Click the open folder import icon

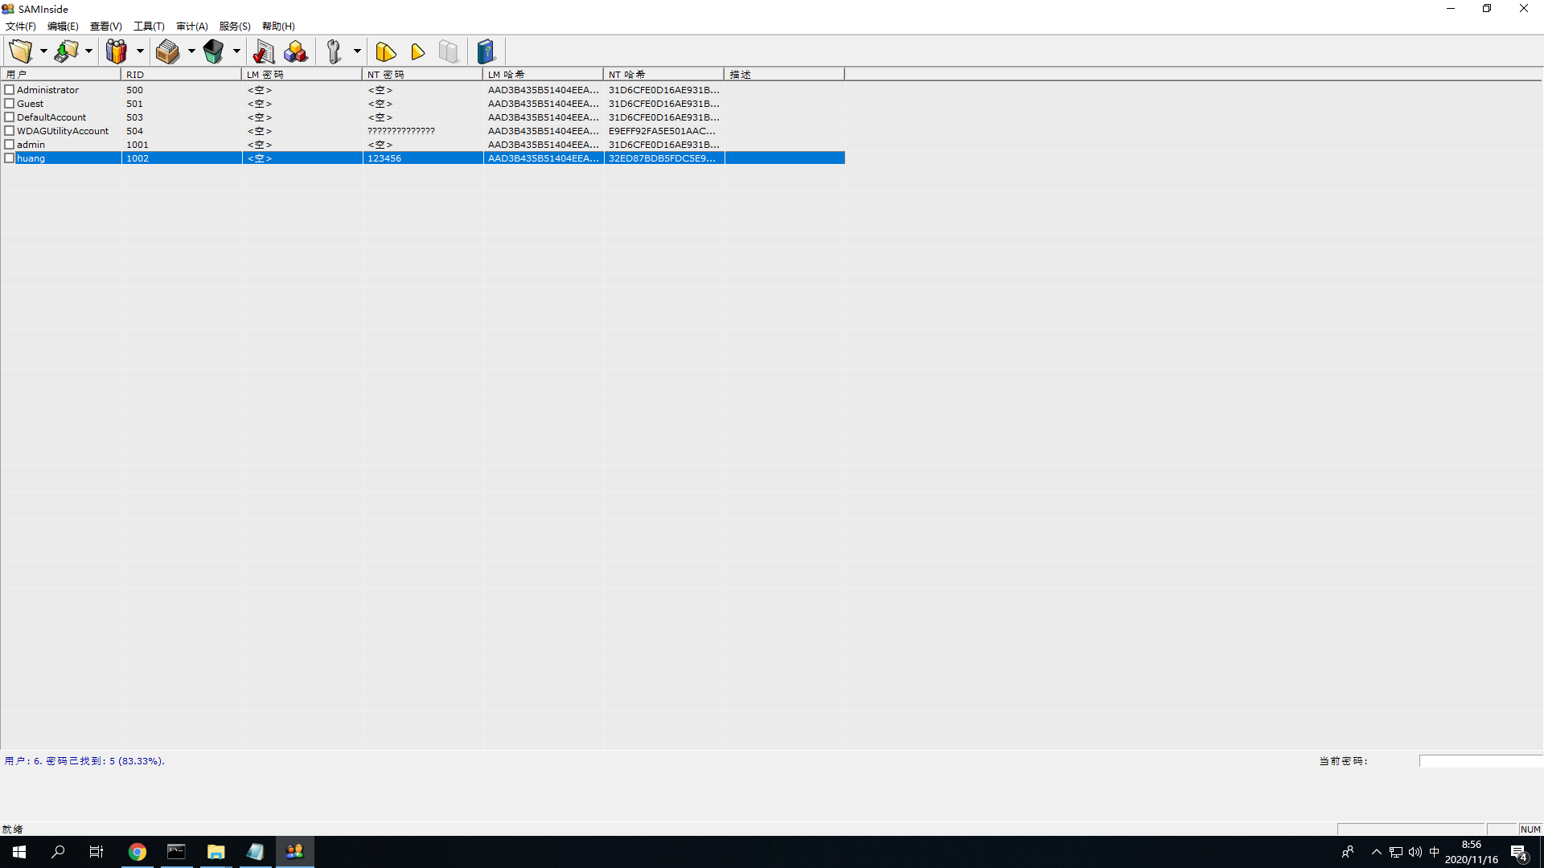pos(20,51)
